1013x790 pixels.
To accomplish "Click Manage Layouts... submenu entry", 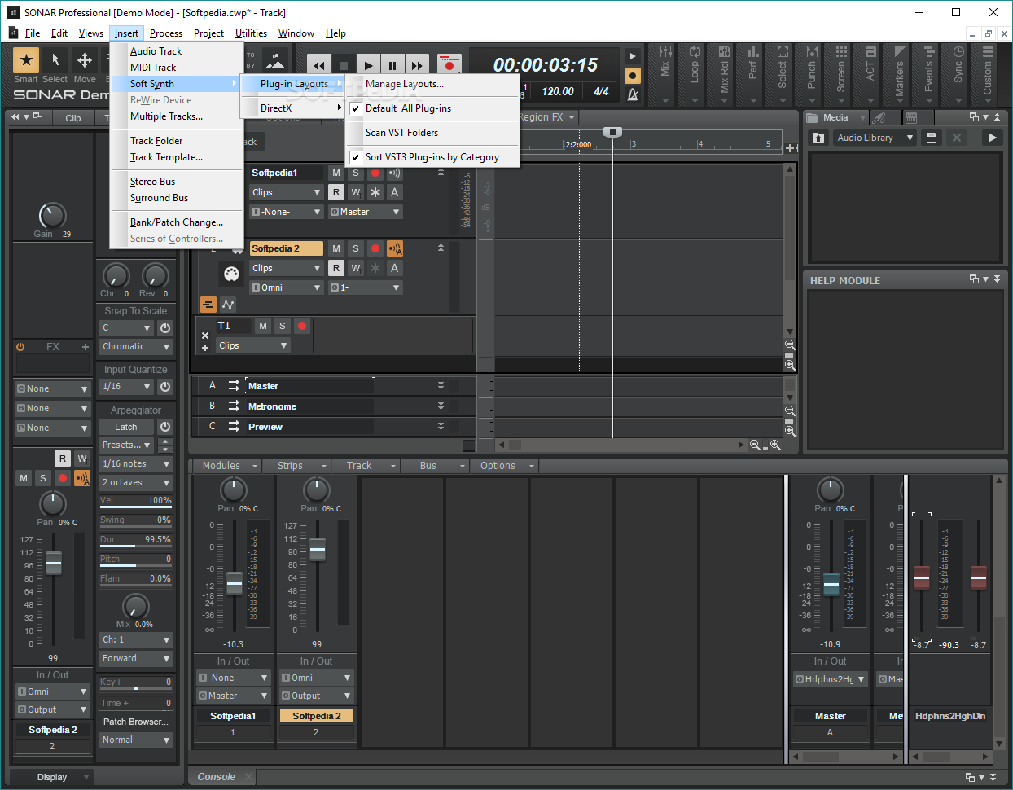I will [x=405, y=84].
